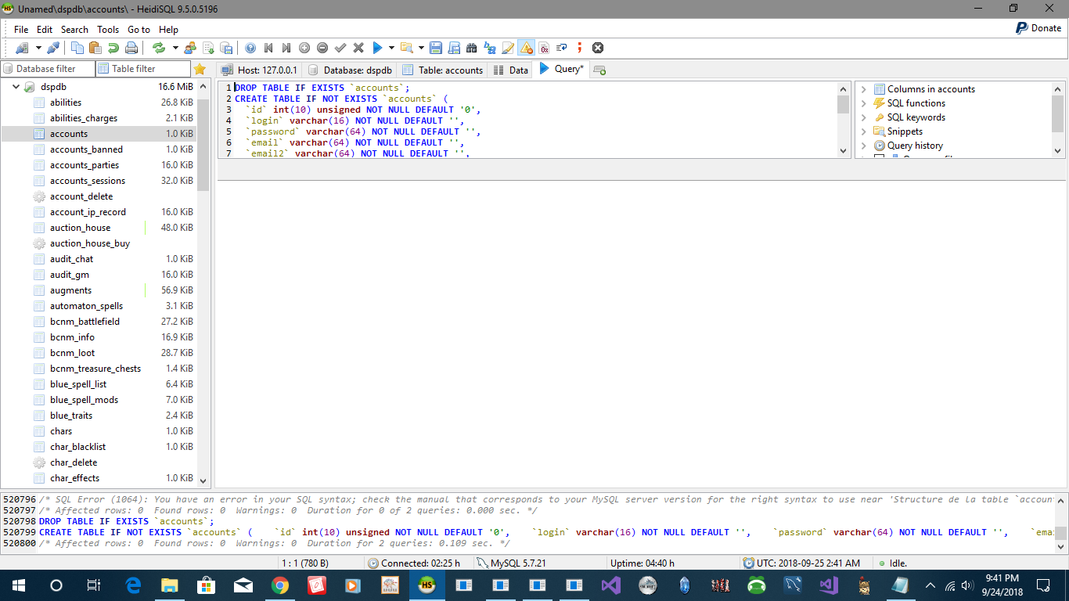1069x601 pixels.
Task: Open the Tools menu
Action: click(x=108, y=29)
